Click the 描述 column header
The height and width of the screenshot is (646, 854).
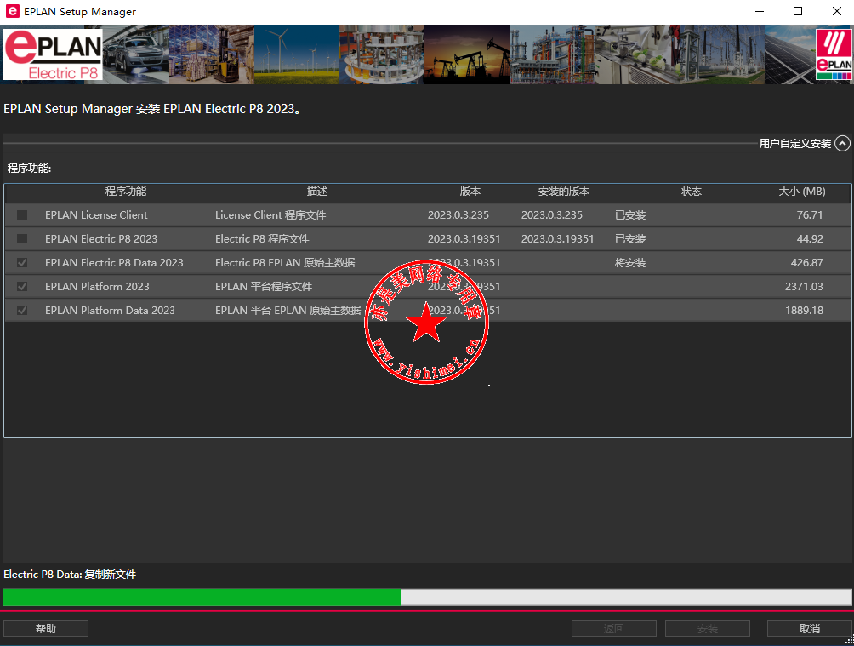click(317, 192)
